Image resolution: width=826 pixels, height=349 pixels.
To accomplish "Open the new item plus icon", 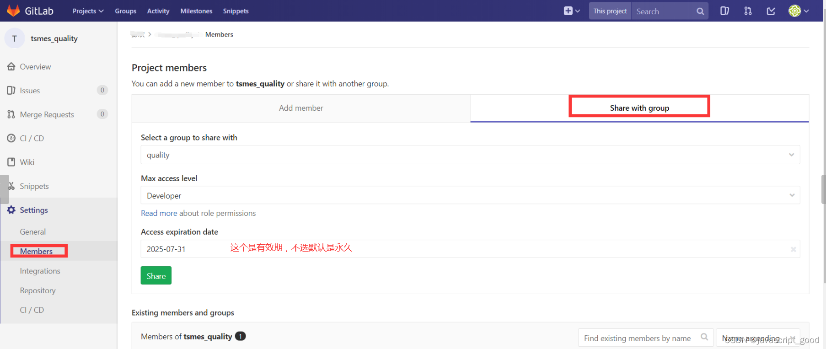I will click(x=568, y=11).
